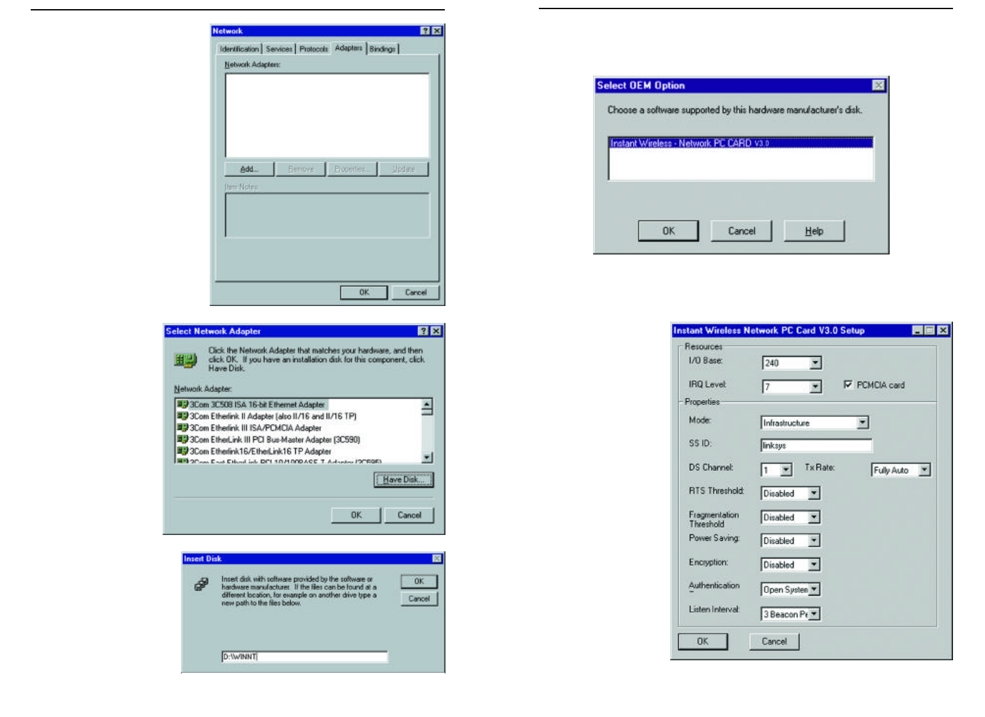Open the DS Channel dropdown
The height and width of the screenshot is (717, 985).
tap(786, 470)
